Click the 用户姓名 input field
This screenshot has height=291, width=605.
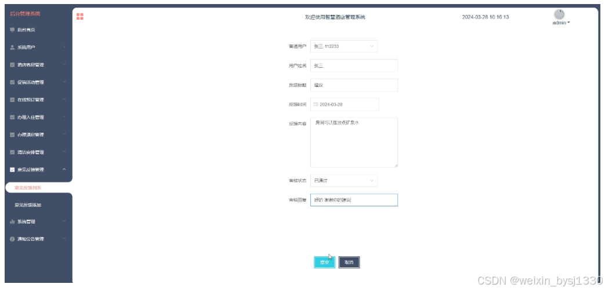354,66
